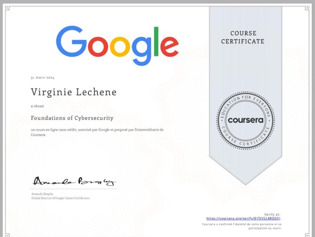This screenshot has height=237, width=315.
Task: Click Global Director of Google Career Certificates
Action: click(60, 198)
